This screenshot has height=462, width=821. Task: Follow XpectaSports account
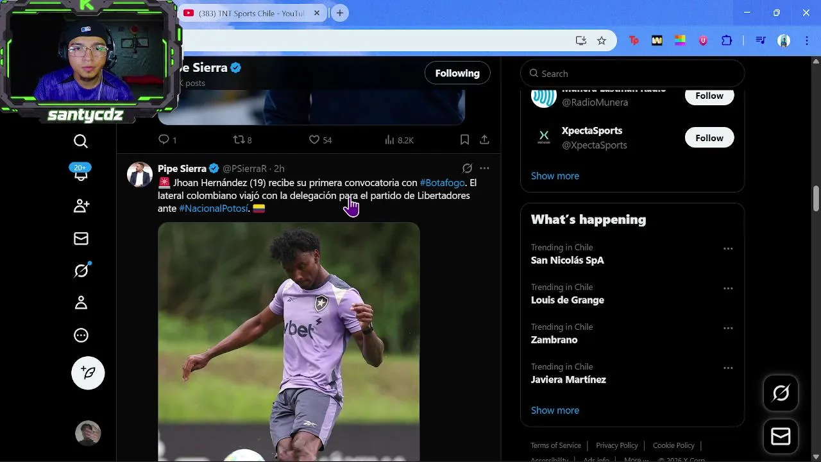(709, 138)
